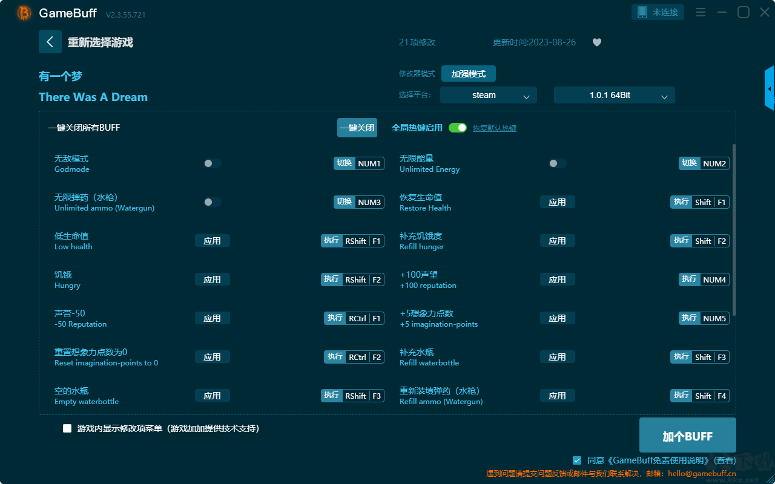Click the 加强模式 mode button
Image resolution: width=775 pixels, height=484 pixels.
[469, 74]
